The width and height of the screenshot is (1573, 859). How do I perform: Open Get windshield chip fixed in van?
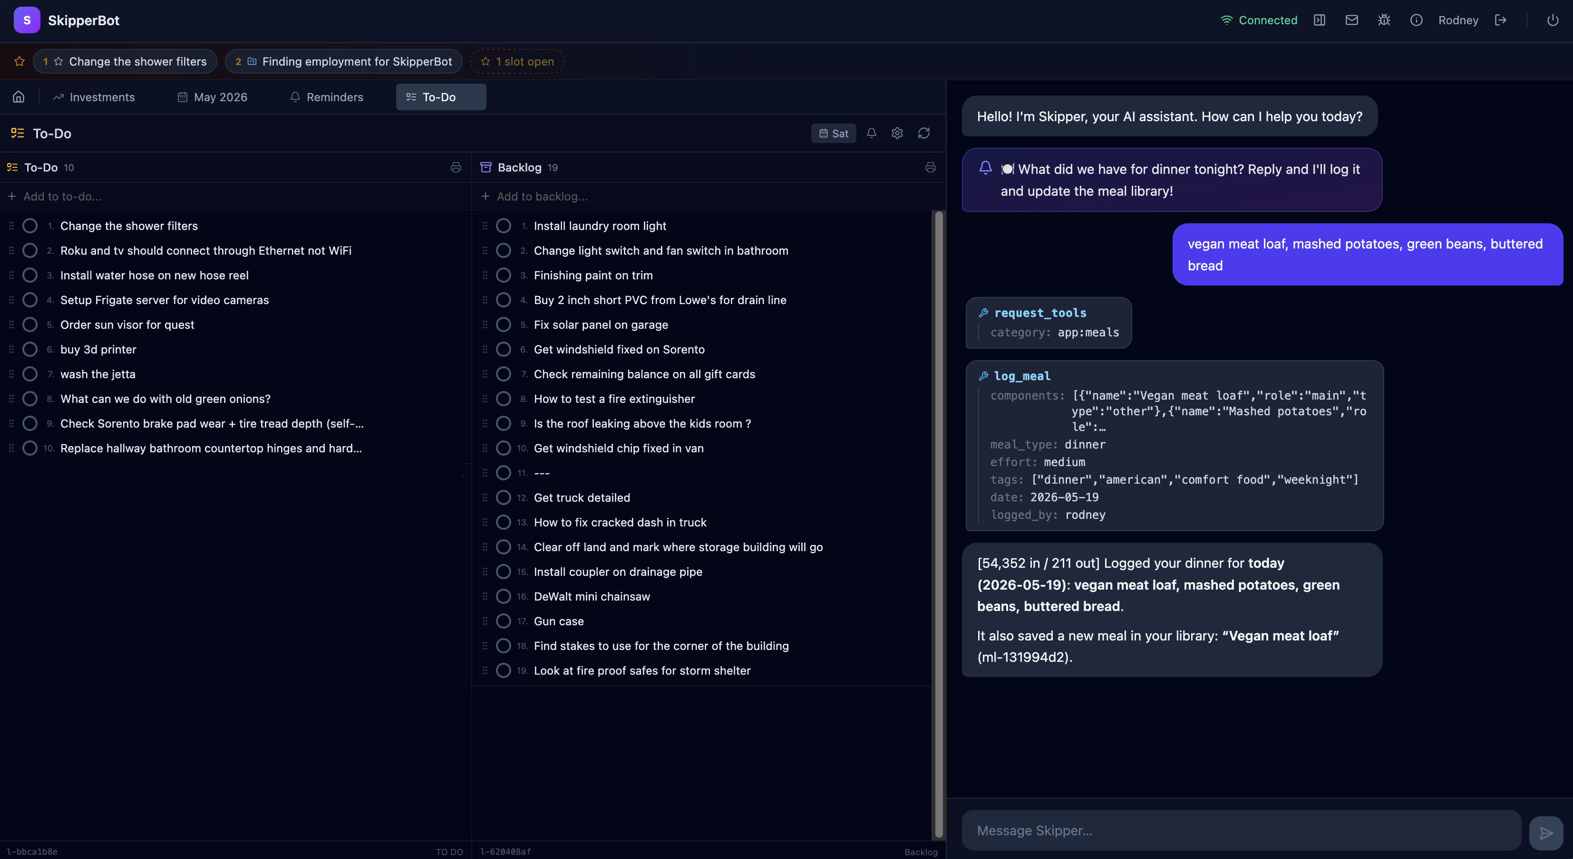(x=619, y=449)
